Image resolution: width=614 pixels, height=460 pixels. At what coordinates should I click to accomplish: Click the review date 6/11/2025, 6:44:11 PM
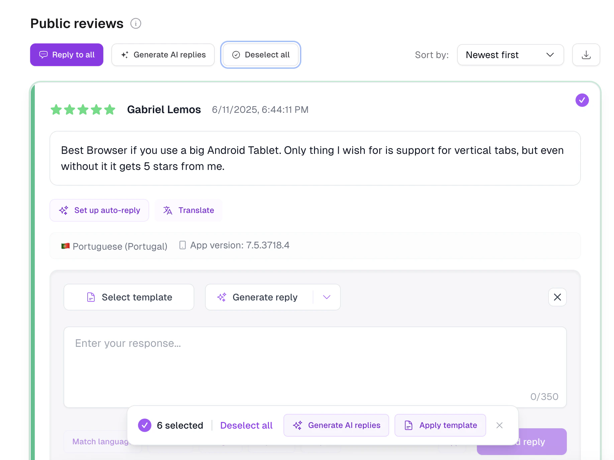[260, 109]
